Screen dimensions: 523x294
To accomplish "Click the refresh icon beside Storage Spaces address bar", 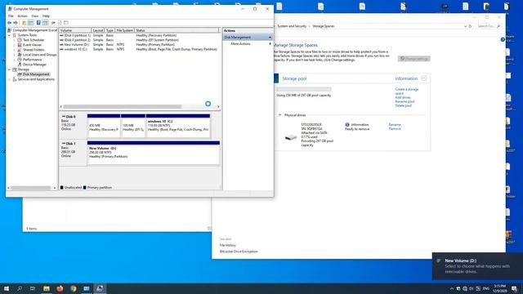I will (x=471, y=26).
